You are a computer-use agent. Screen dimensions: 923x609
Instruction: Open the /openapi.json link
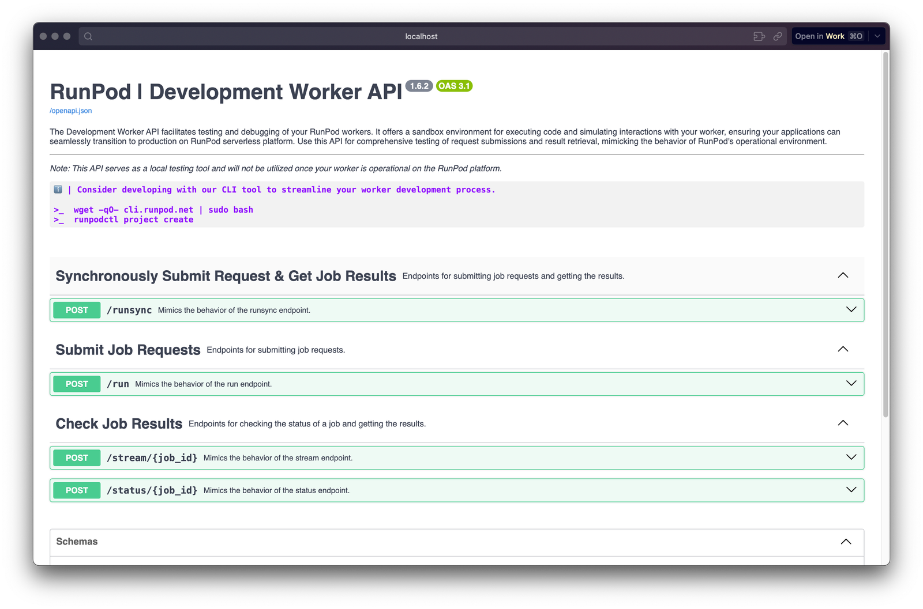click(x=70, y=110)
